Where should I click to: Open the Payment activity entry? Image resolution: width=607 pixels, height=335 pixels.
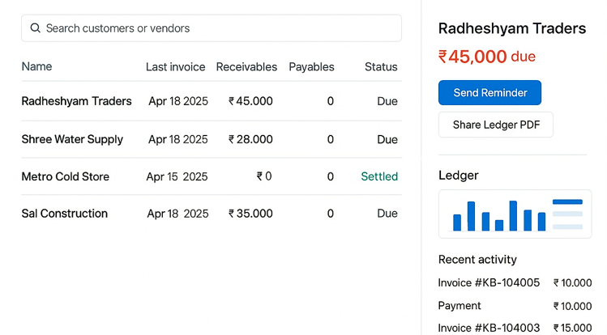(515, 306)
